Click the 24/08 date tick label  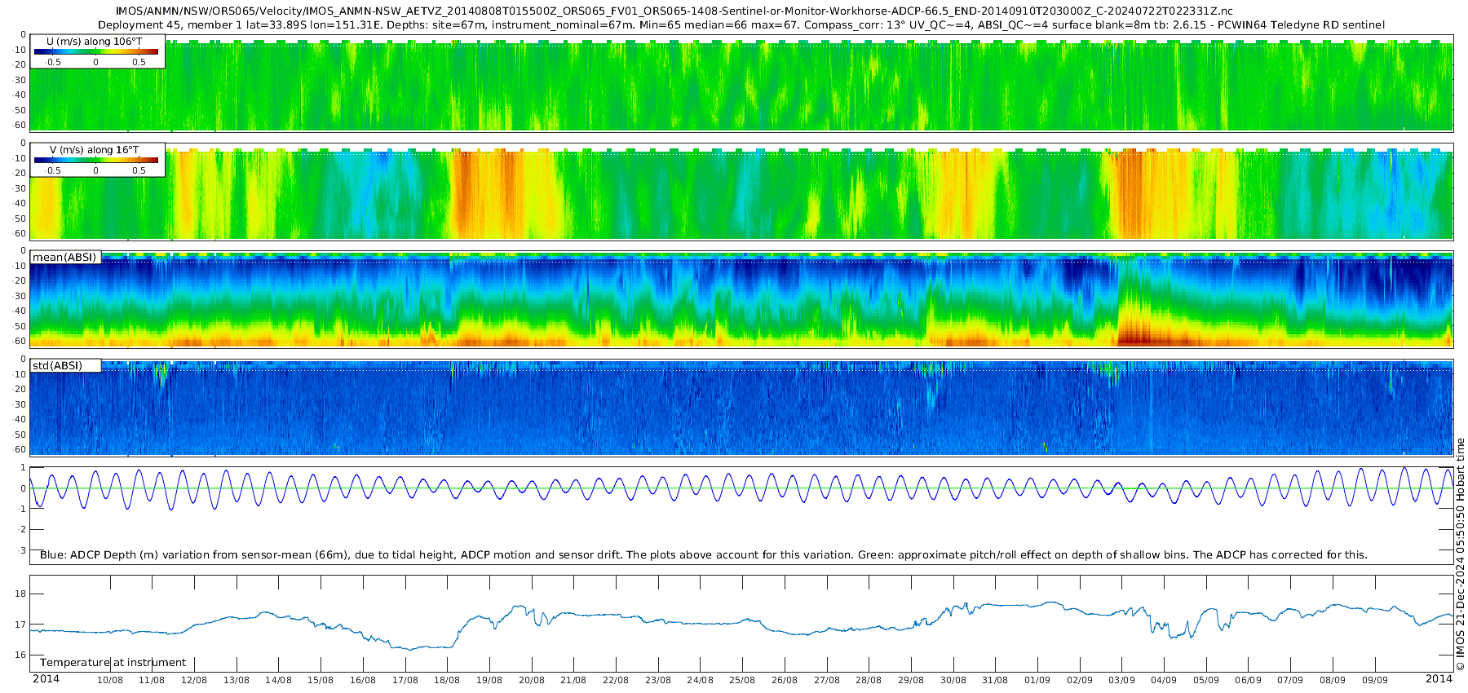coord(700,680)
